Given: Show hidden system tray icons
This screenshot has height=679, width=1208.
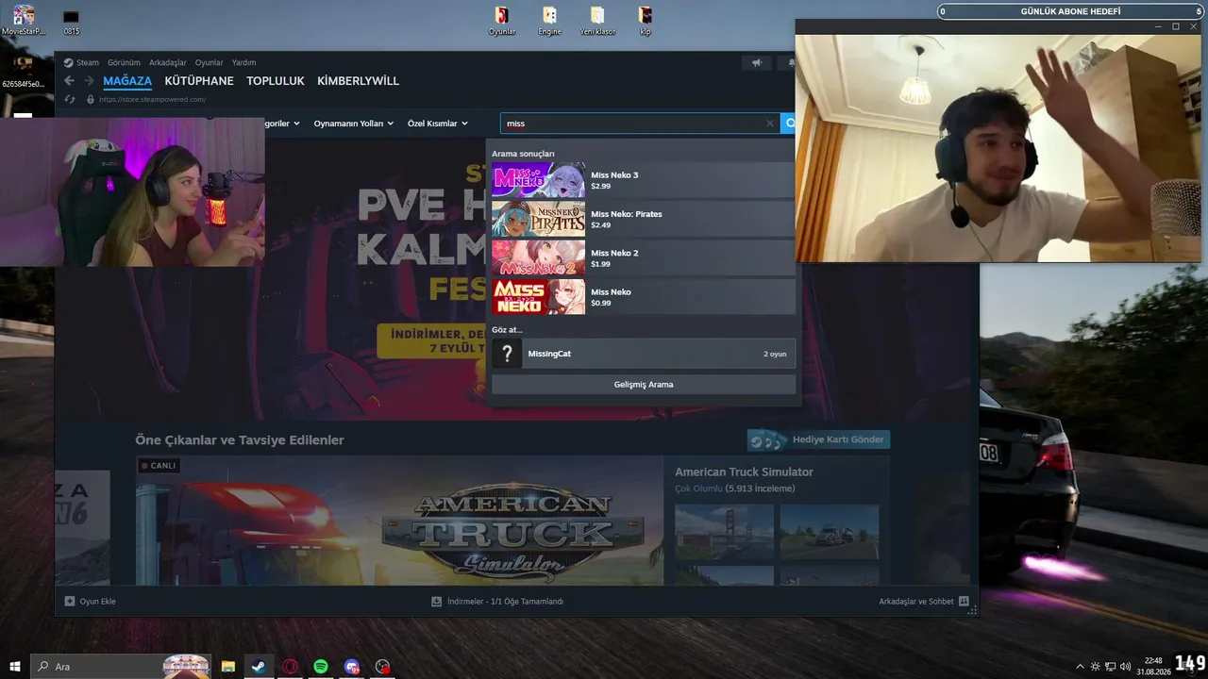Looking at the screenshot, I should point(1080,667).
